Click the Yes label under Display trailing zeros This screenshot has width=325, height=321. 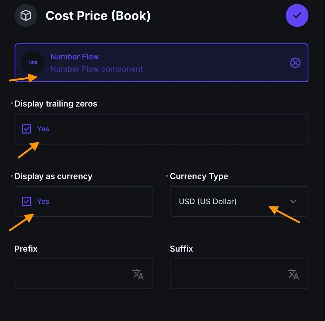(x=43, y=129)
